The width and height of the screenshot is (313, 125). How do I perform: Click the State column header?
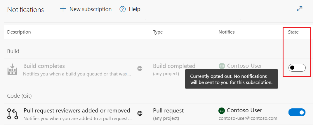(293, 32)
